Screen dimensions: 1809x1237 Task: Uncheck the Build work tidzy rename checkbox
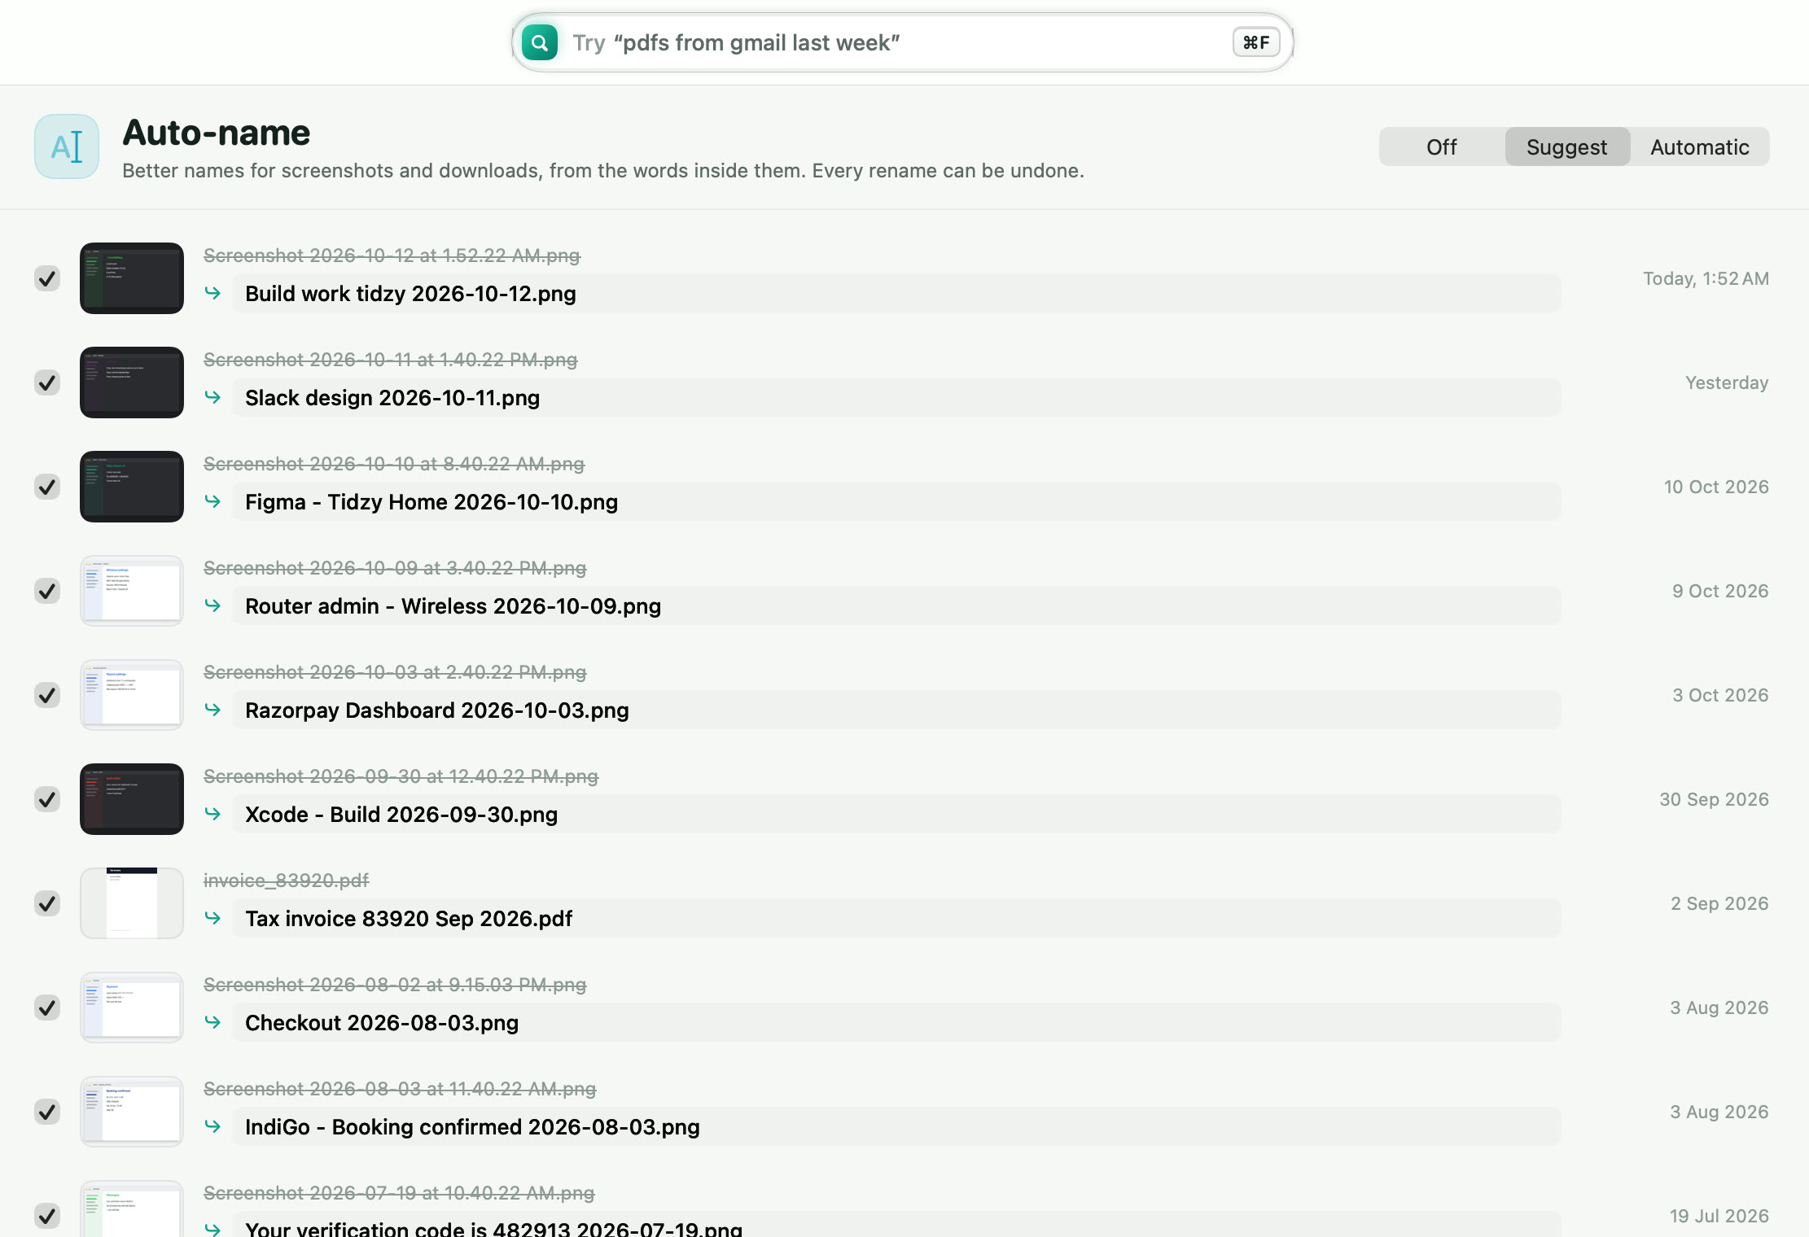point(47,278)
